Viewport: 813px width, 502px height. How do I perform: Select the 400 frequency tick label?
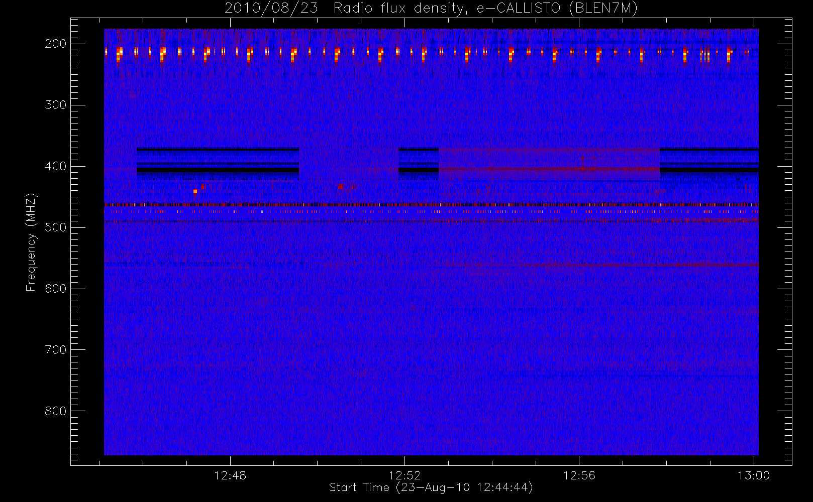pos(56,166)
